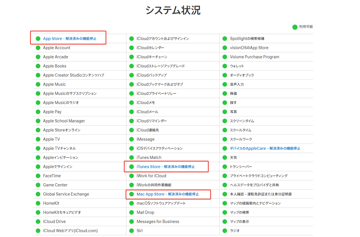The height and width of the screenshot is (237, 360).
Task: Click green status dot beside Mail Drop
Action: [x=132, y=212]
